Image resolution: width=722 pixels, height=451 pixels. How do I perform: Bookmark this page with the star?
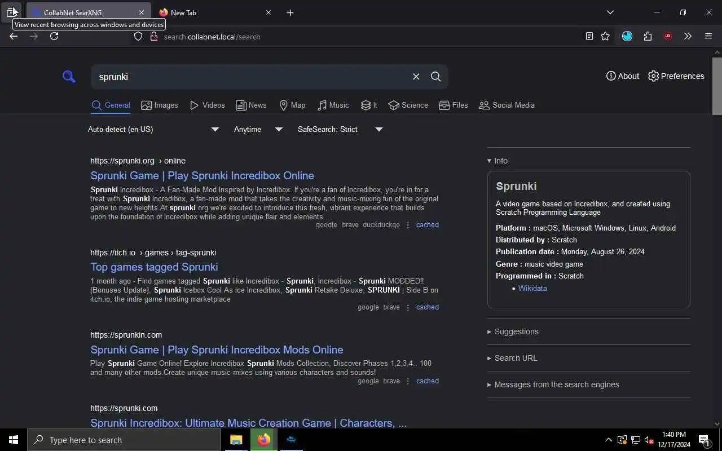tap(605, 36)
